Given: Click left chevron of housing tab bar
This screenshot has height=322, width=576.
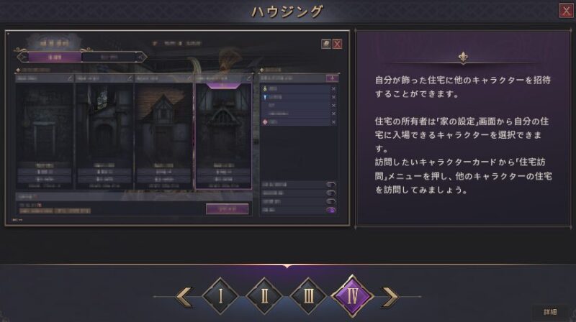Looking at the screenshot, I should point(22,57).
